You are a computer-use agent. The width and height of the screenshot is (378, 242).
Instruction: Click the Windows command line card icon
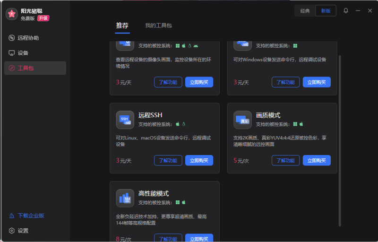(242, 45)
